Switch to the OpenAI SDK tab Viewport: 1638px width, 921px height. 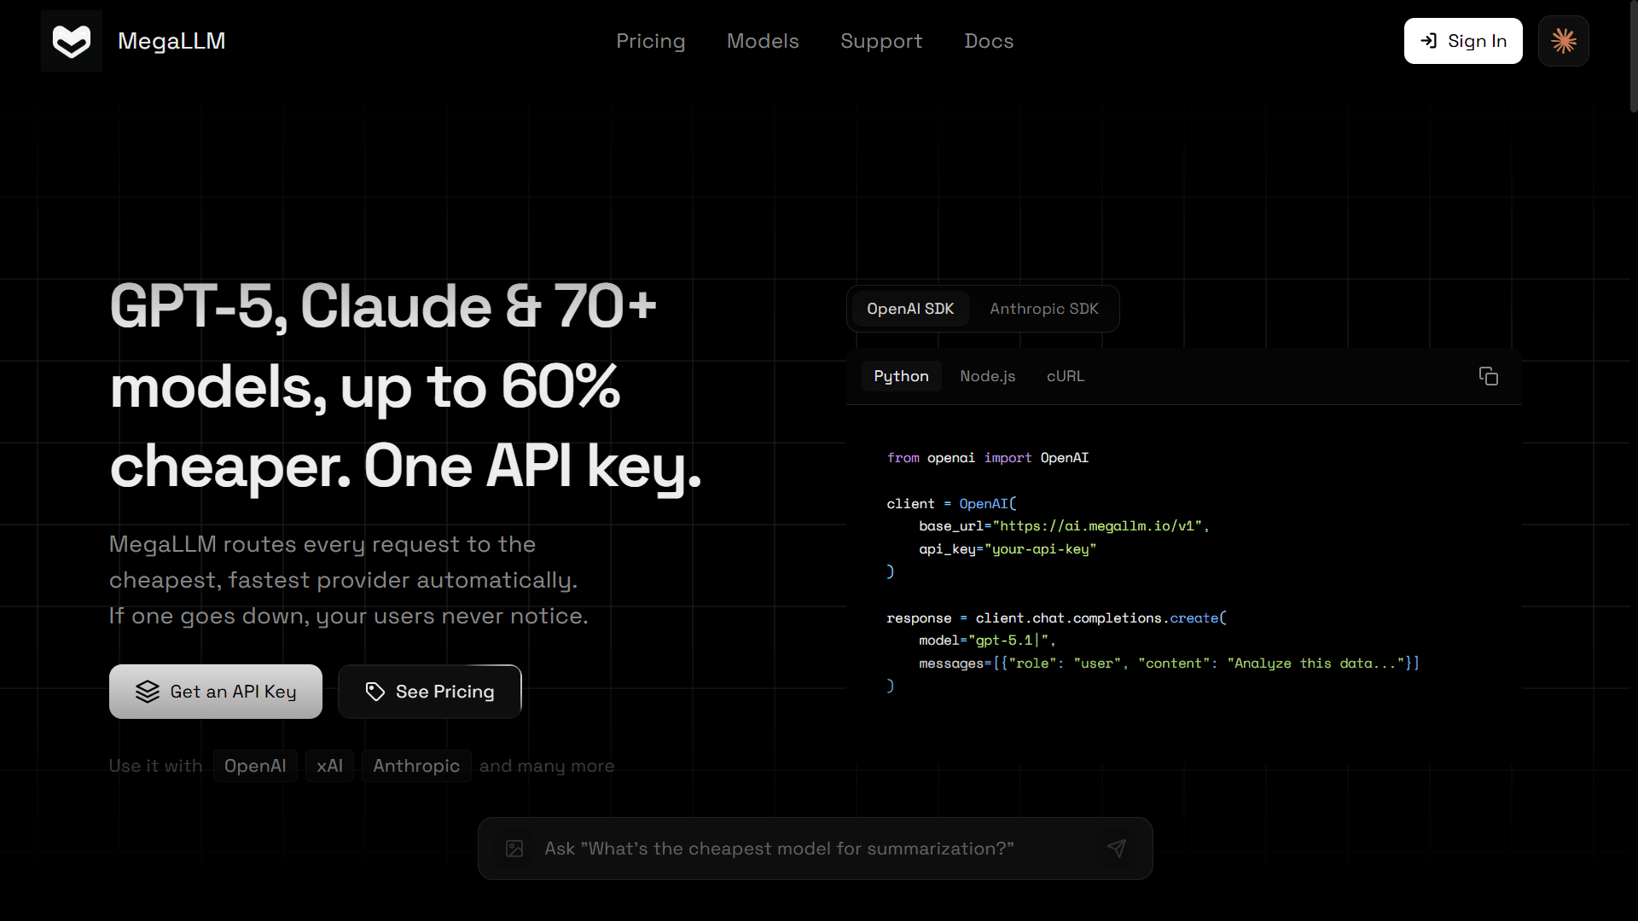910,309
